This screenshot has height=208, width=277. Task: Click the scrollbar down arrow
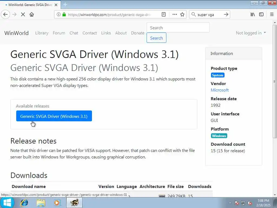tap(275, 195)
